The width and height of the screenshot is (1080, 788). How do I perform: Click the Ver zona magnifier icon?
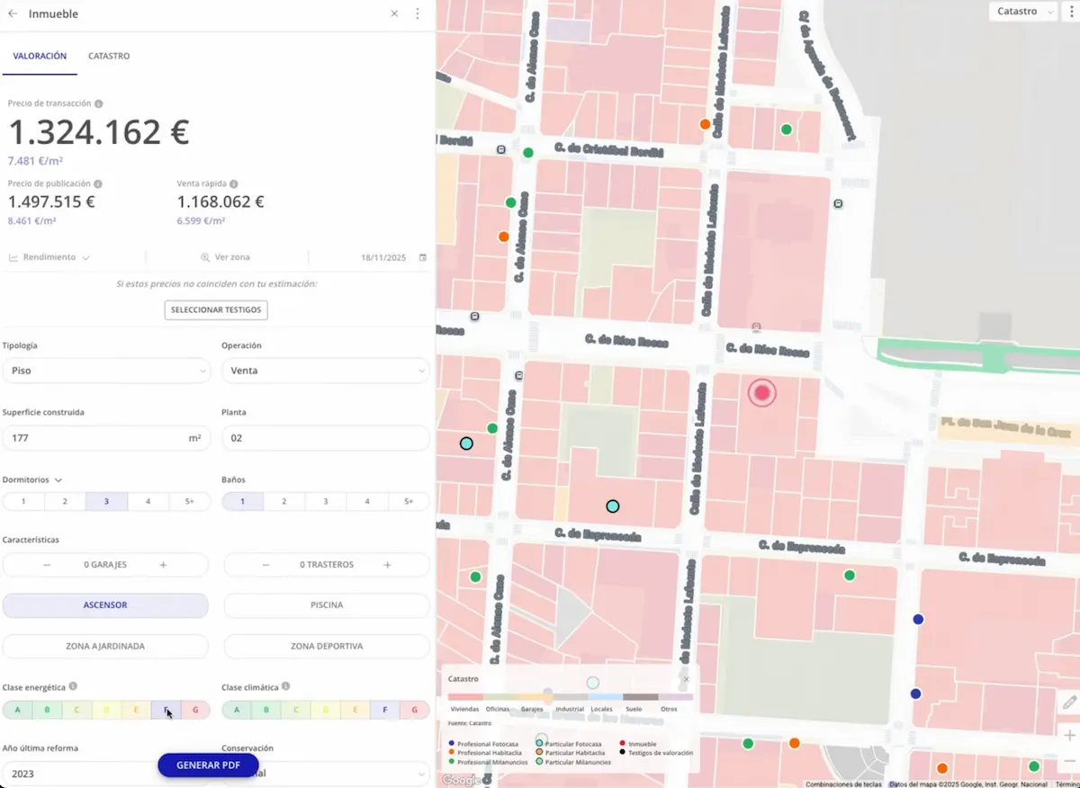click(x=207, y=257)
